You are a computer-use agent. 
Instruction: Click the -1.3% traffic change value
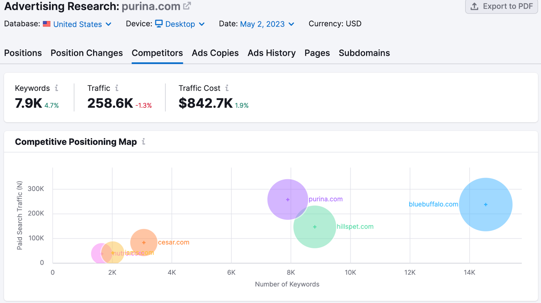[x=144, y=106]
